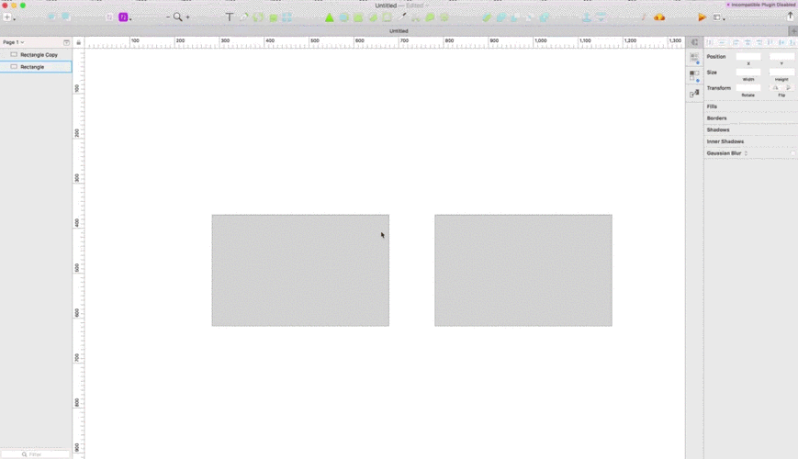Viewport: 798px width, 459px height.
Task: Click the orange cloud icon in toolbar
Action: pyautogui.click(x=659, y=17)
